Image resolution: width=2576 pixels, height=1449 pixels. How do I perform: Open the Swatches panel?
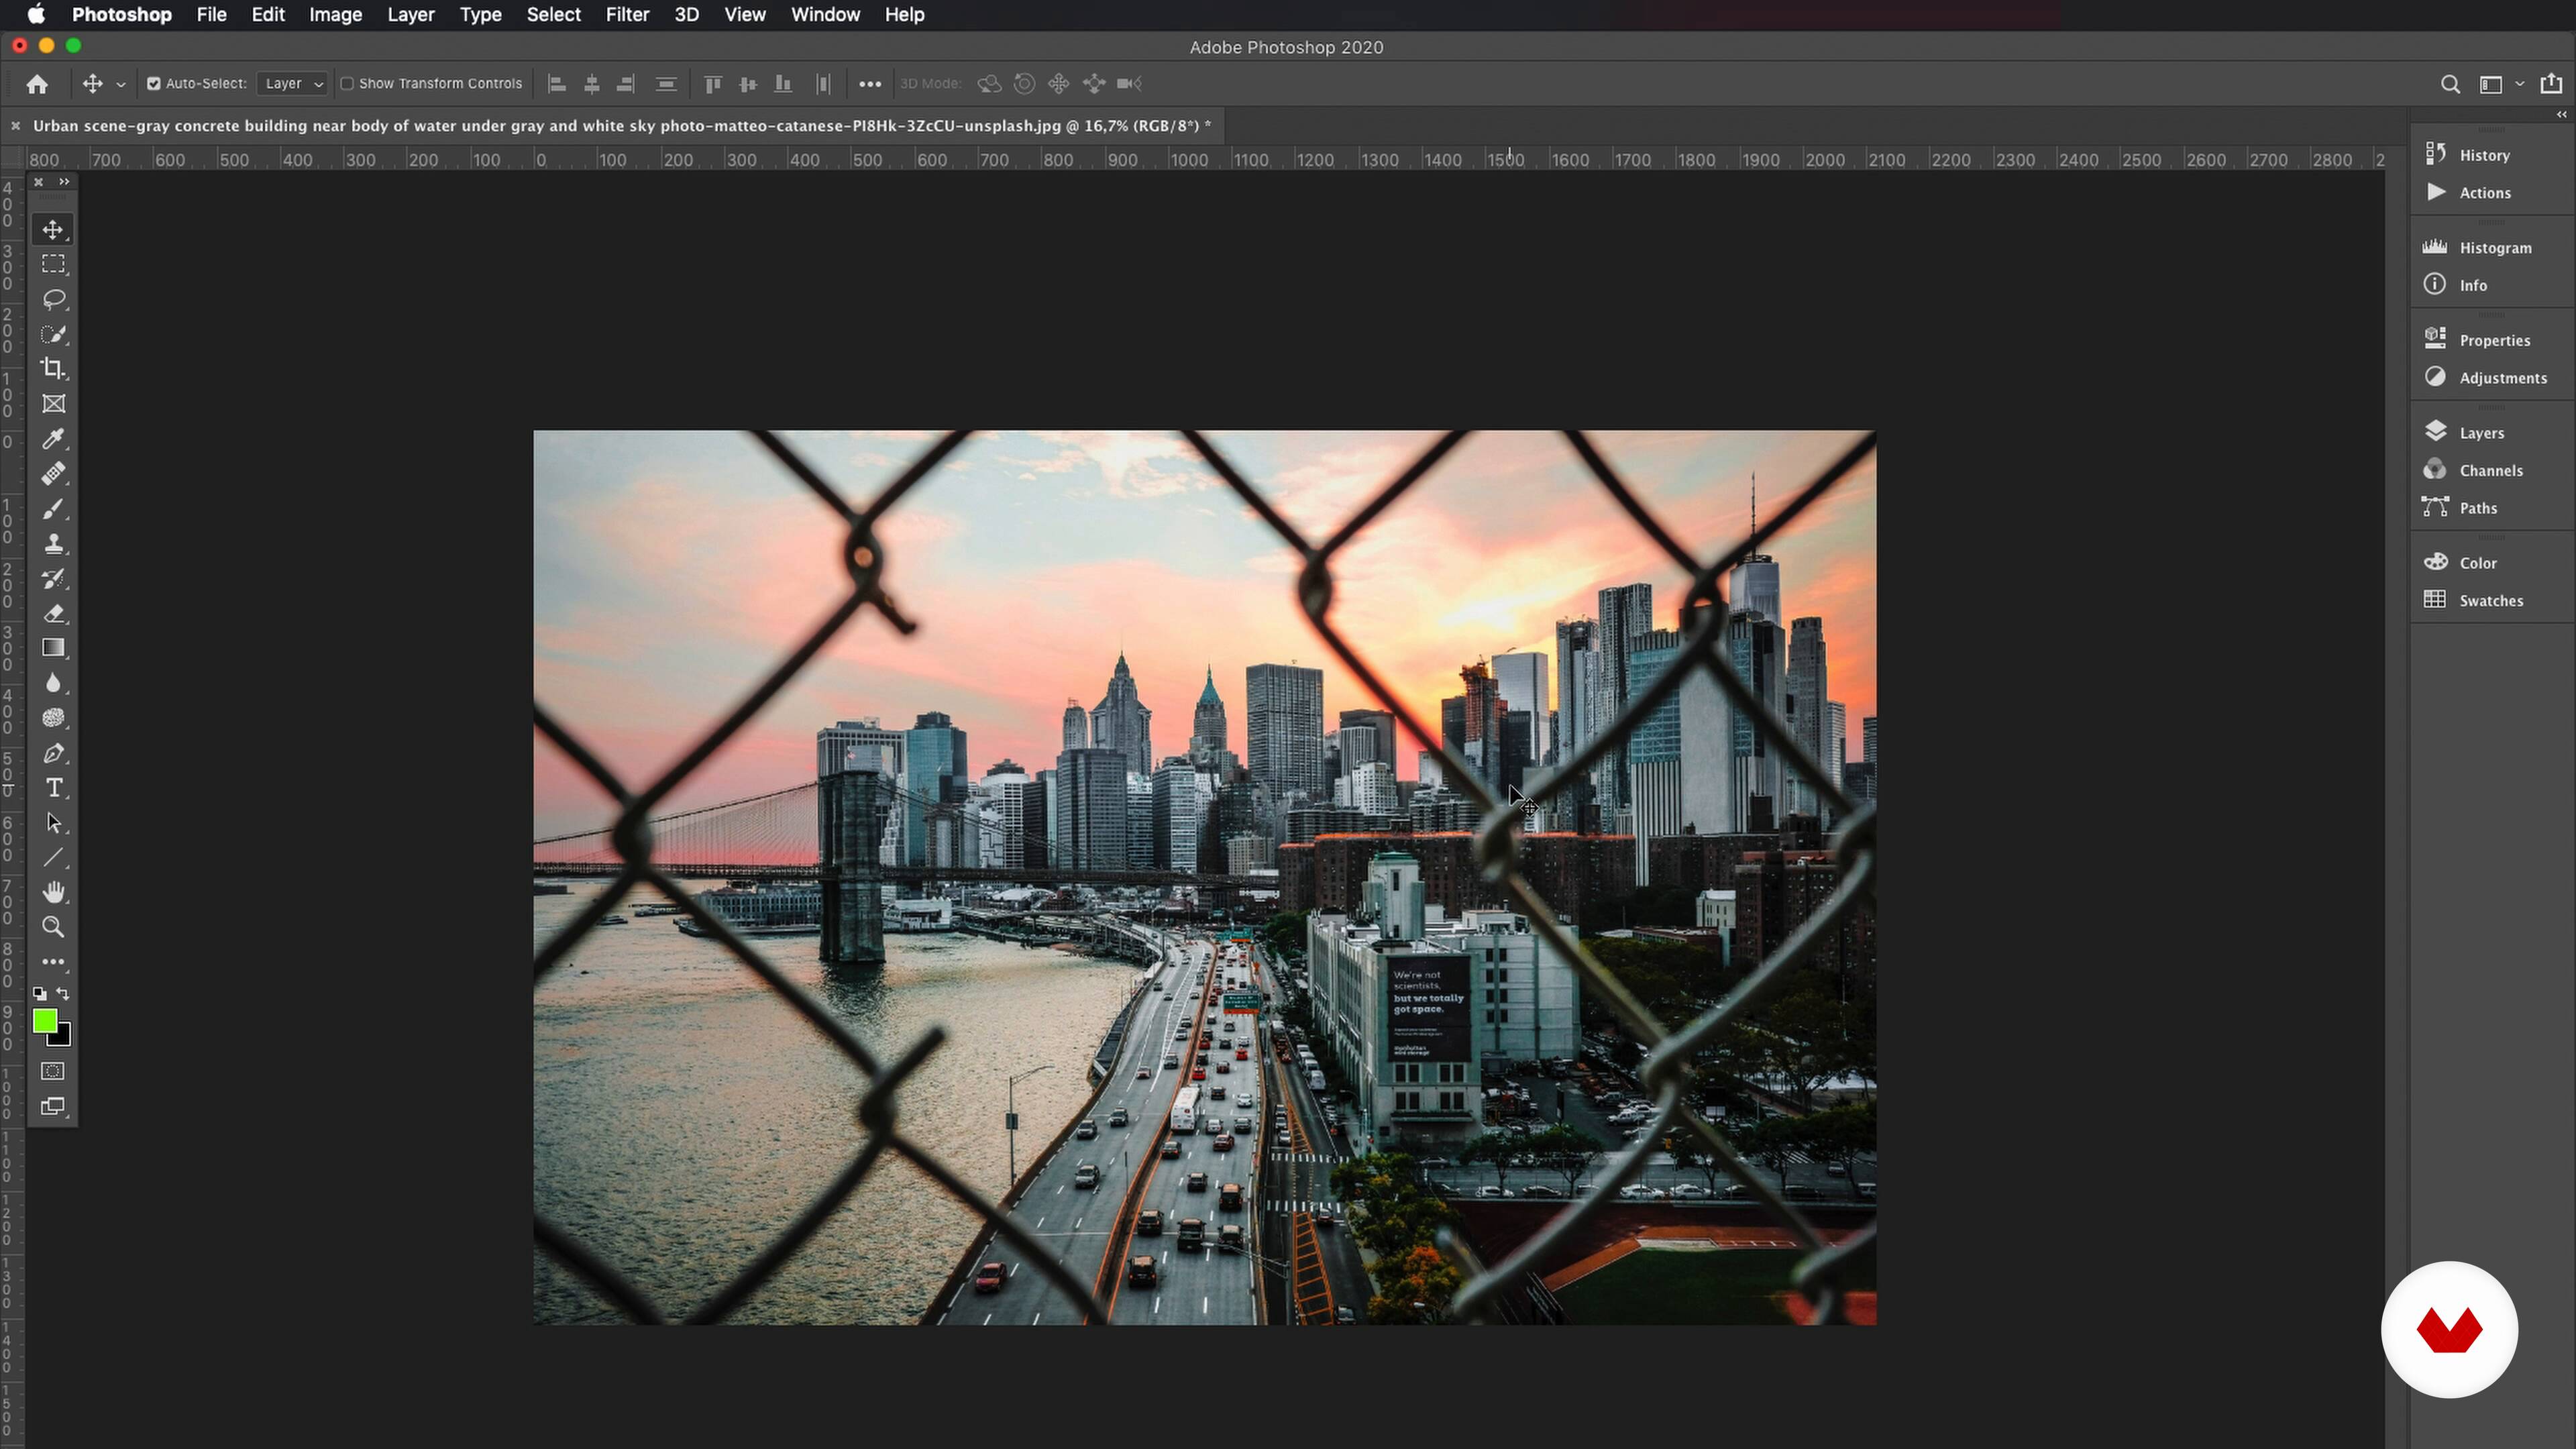pyautogui.click(x=2474, y=601)
